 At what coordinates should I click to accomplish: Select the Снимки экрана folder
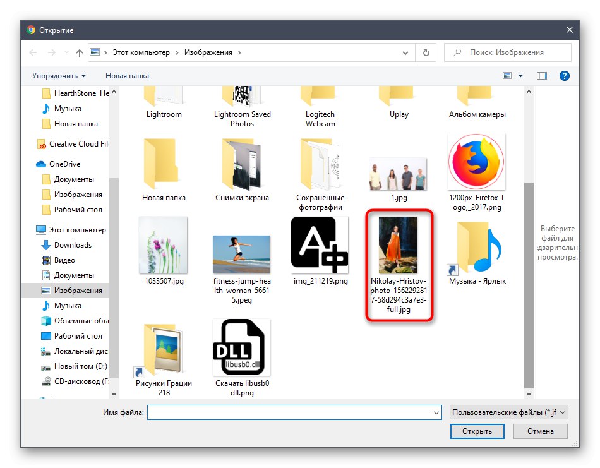(243, 170)
